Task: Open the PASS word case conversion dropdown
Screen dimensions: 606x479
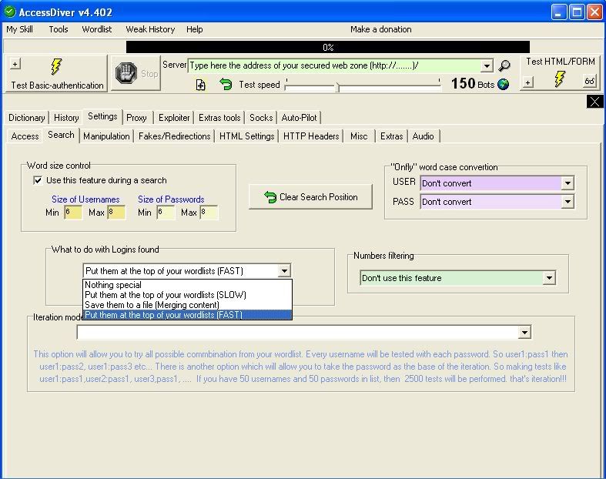Action: (567, 202)
